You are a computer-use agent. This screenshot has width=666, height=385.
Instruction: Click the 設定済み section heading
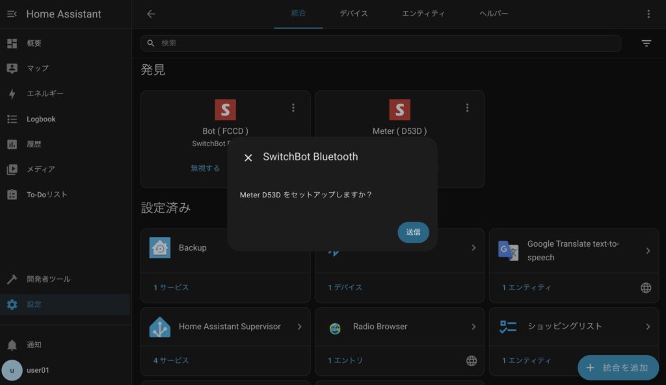(166, 208)
